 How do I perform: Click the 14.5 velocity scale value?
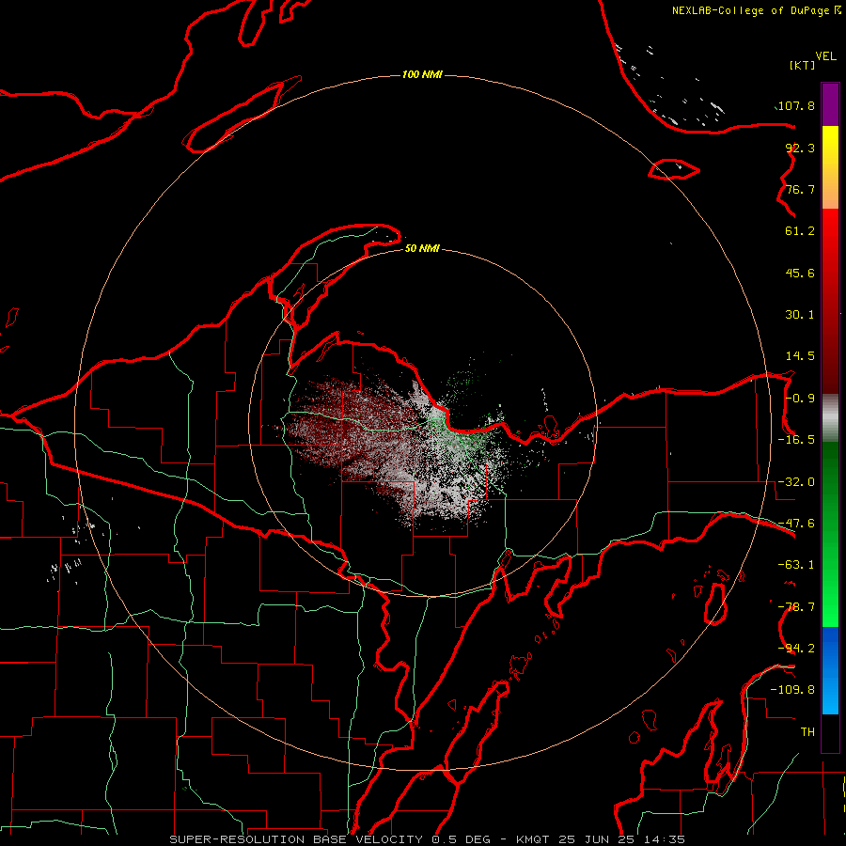pos(800,356)
